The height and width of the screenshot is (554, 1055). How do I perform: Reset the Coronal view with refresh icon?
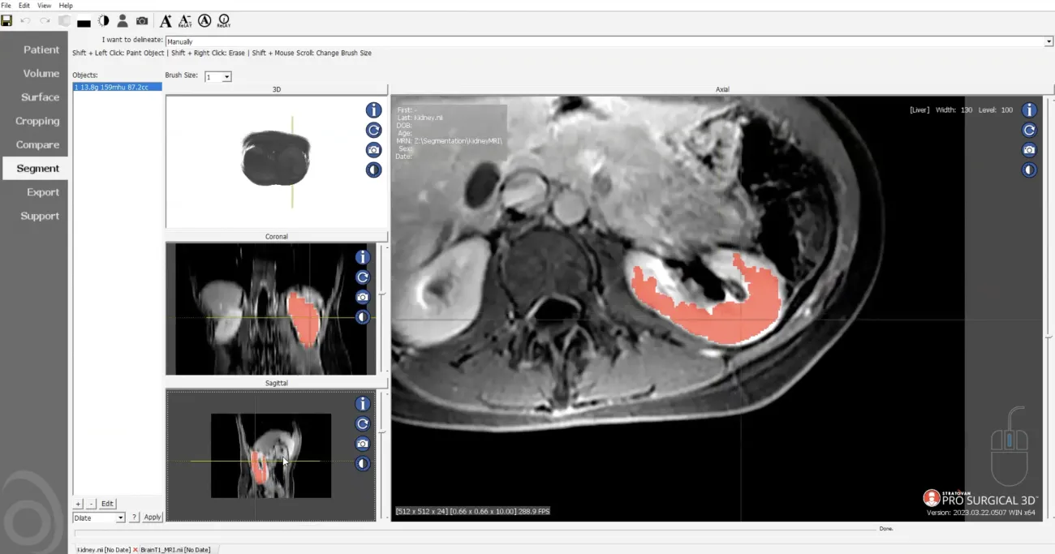[x=363, y=277]
